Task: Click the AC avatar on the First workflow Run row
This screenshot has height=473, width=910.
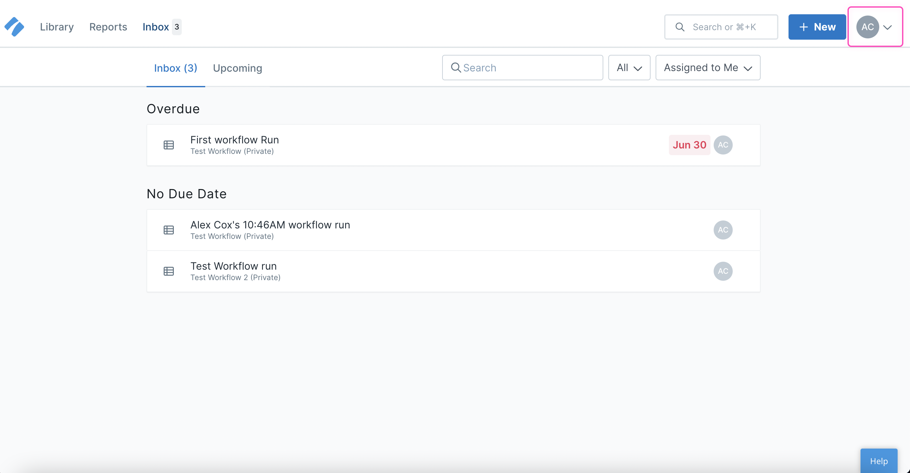Action: 723,145
